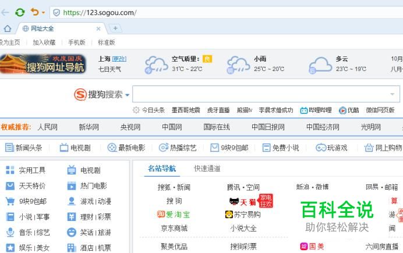Expand the search box suggestion arrow

pyautogui.click(x=392, y=94)
